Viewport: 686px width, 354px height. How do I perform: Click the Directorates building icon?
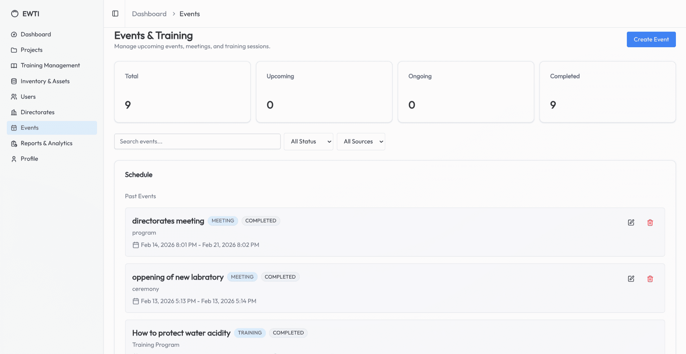tap(14, 112)
